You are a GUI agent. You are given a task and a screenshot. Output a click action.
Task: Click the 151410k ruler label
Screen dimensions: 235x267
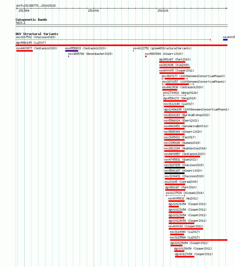(163, 11)
